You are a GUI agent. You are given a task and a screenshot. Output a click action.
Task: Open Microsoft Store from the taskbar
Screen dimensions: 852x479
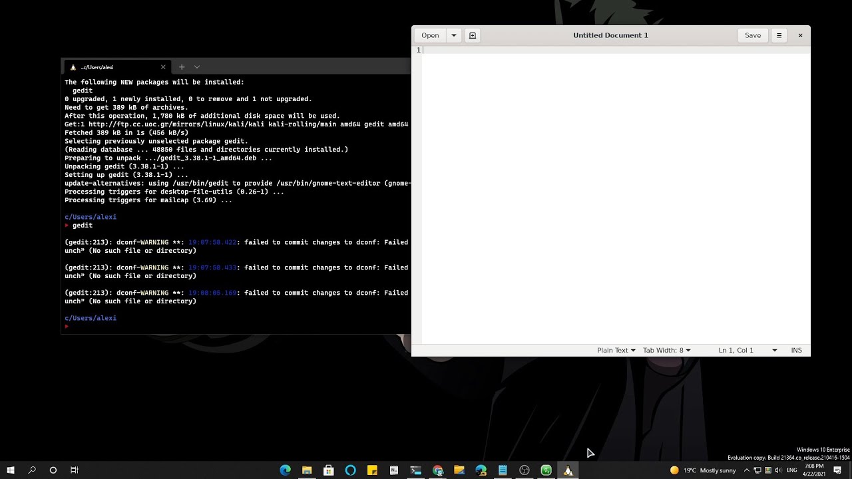click(x=329, y=470)
